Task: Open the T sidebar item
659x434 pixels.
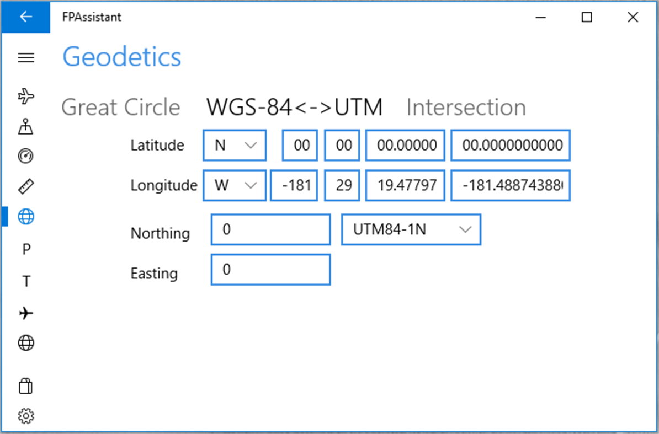Action: point(26,281)
